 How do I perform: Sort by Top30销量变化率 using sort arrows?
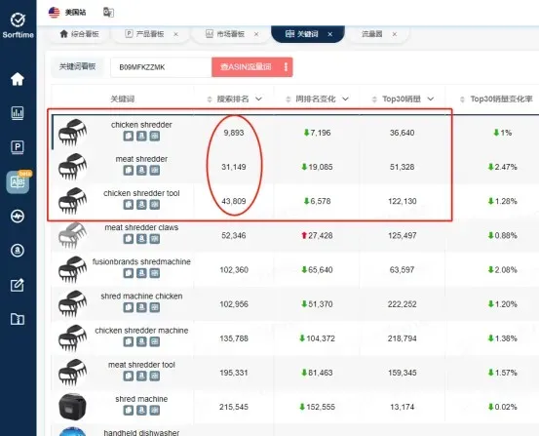point(462,99)
